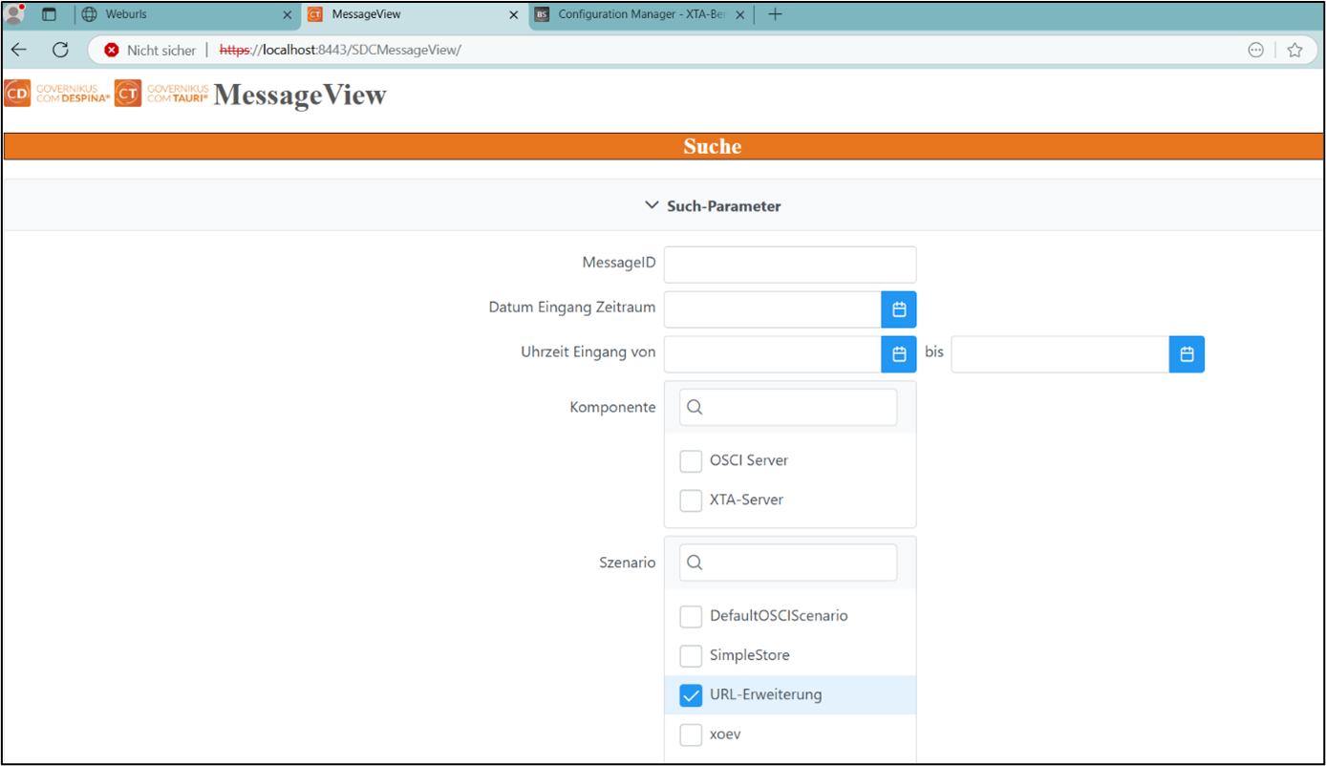Uncheck the URL-Erweiterung scenario

coord(691,695)
